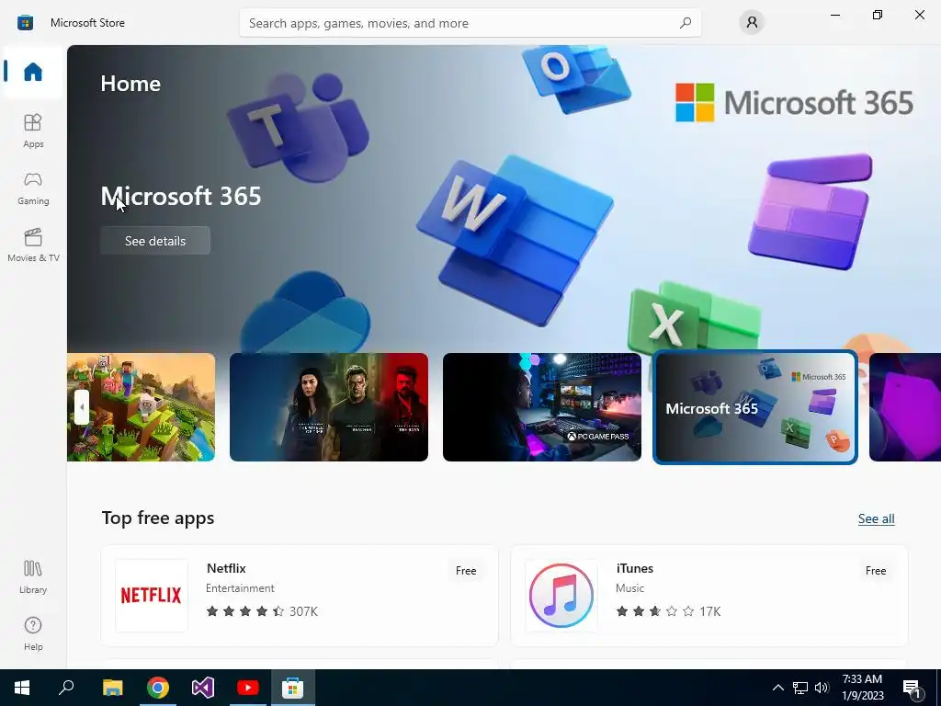Viewport: 941px width, 706px height.
Task: Click the iTunes 17K rating count
Action: (x=710, y=611)
